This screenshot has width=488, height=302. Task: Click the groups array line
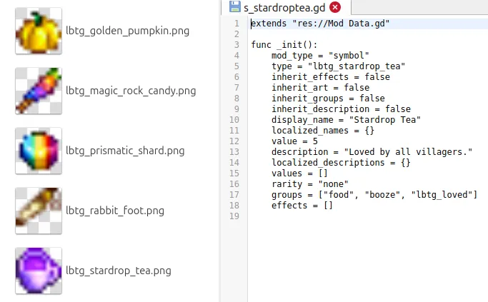coord(374,195)
